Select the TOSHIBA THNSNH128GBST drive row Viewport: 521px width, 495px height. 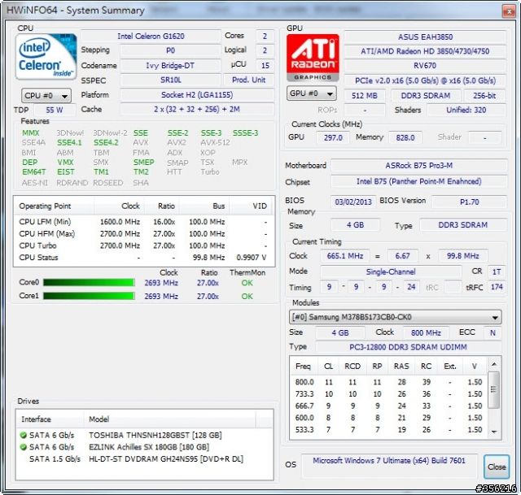click(x=144, y=435)
